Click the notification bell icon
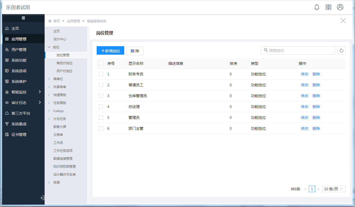This screenshot has width=355, height=207. coord(316,7)
